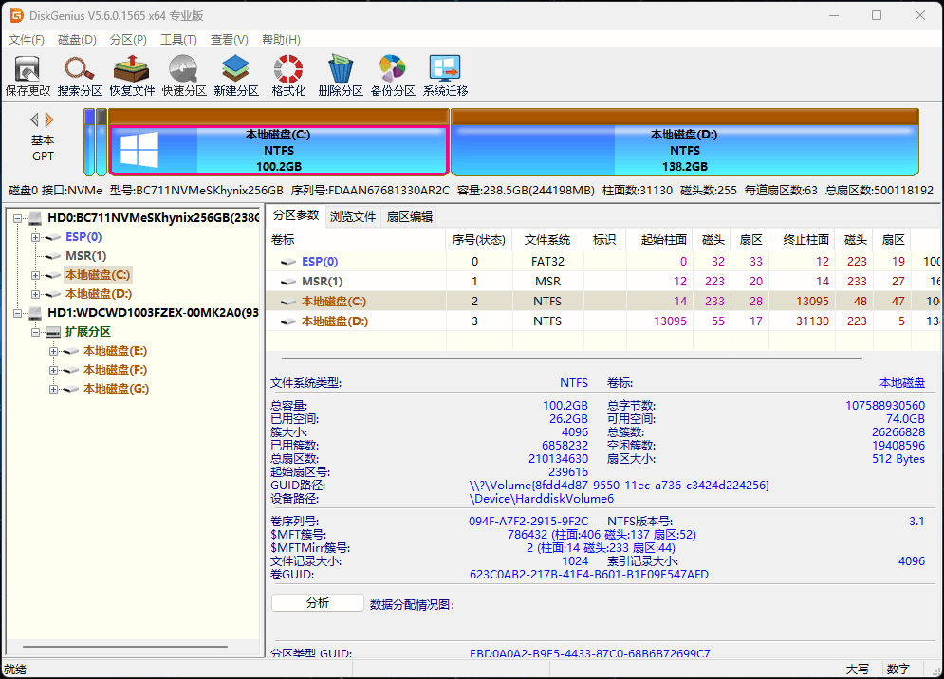The image size is (944, 679).
Task: Open the 备份分区 backup partition tool
Action: click(393, 75)
